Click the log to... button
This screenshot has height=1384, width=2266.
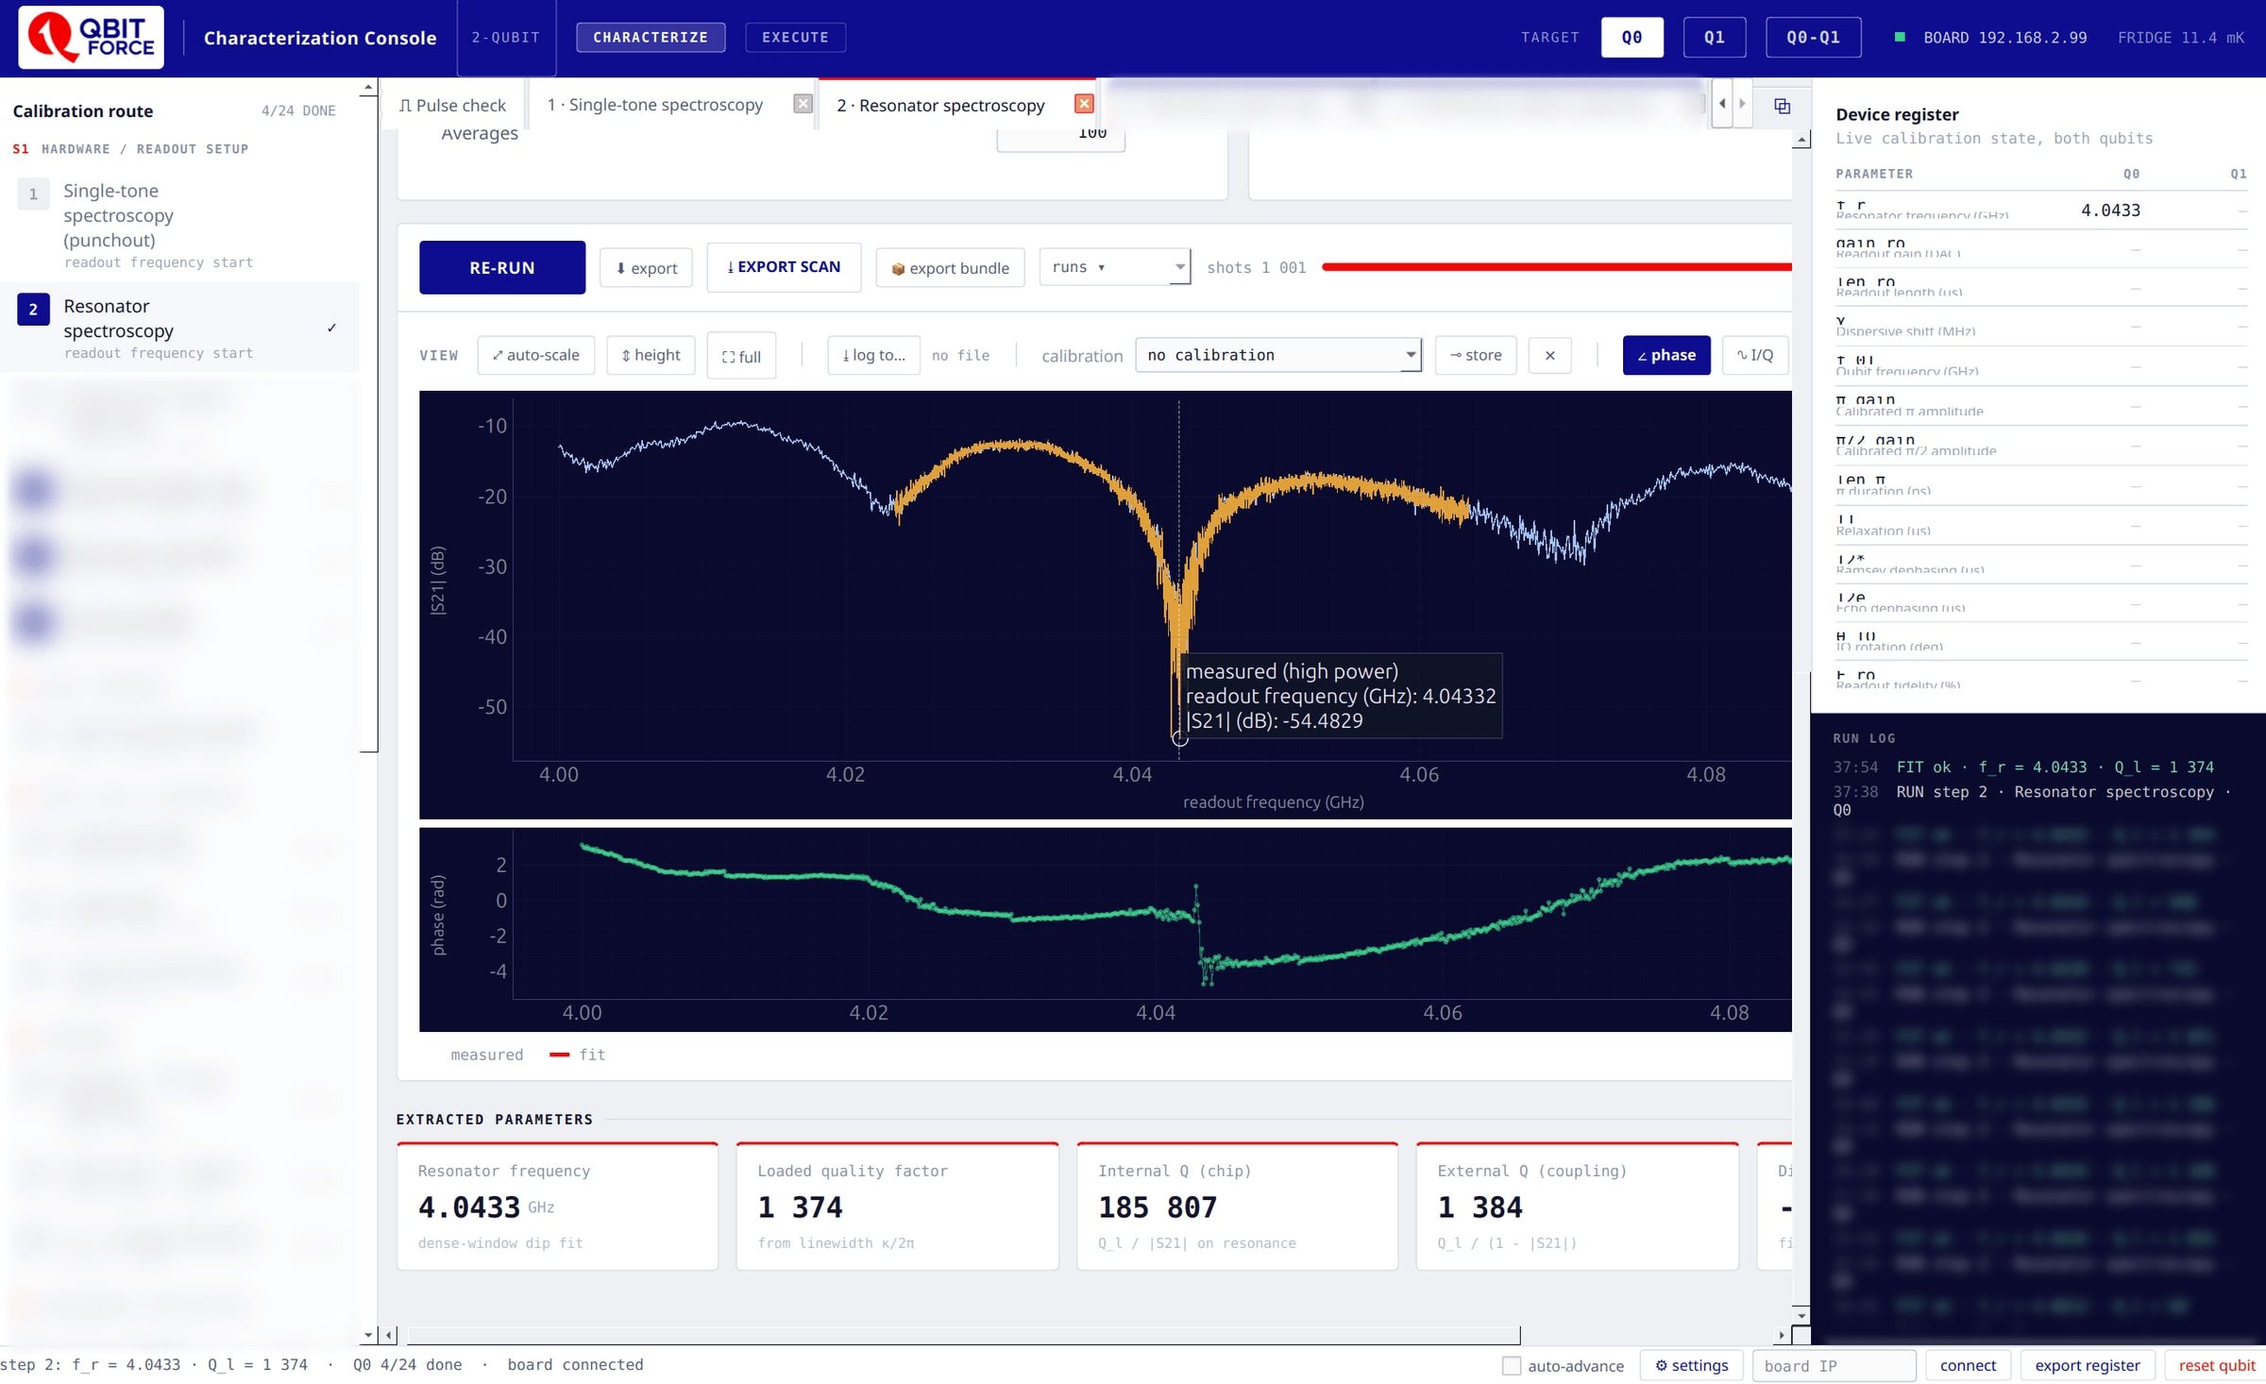coord(873,356)
